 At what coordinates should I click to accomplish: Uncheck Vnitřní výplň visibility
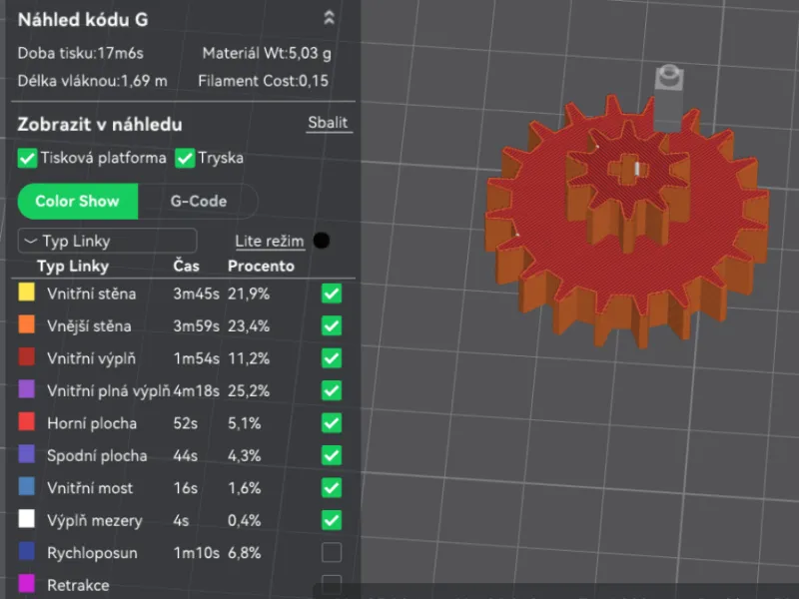pos(332,358)
